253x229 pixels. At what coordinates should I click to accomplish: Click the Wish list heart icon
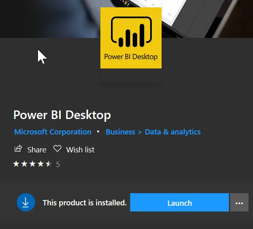pos(57,148)
